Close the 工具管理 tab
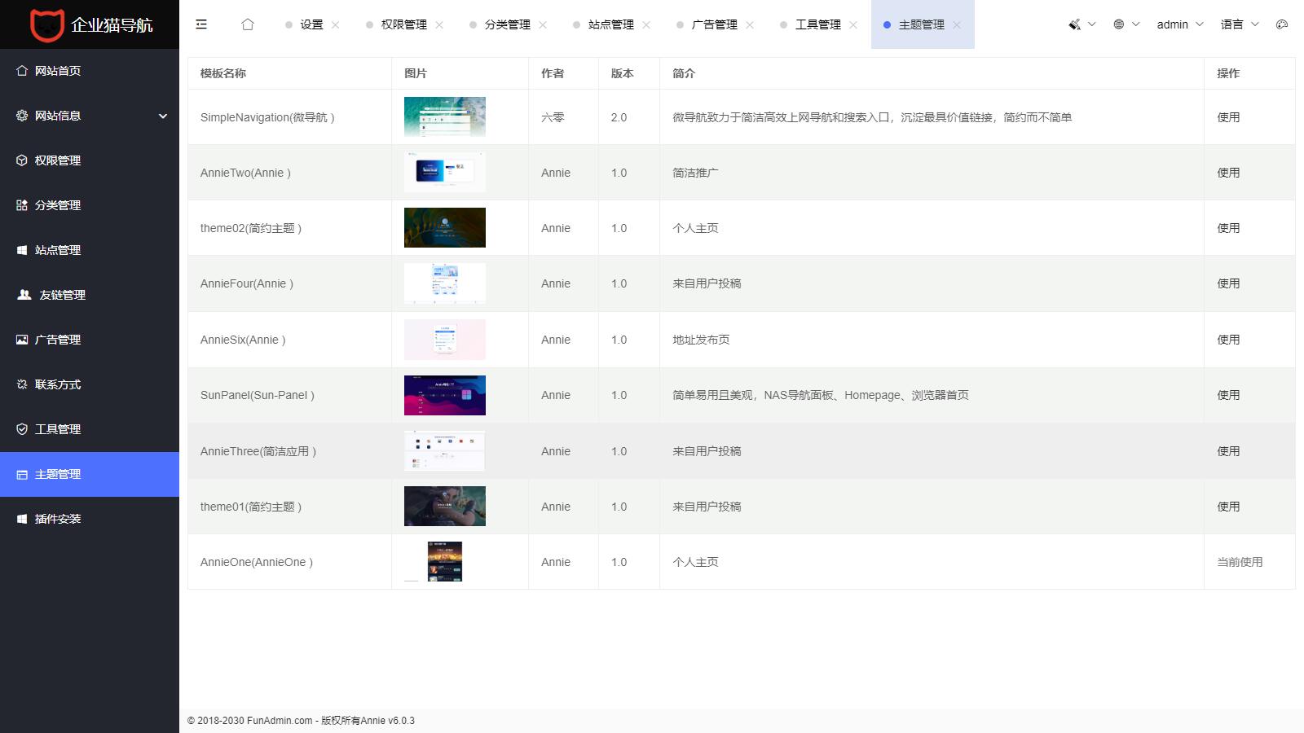The height and width of the screenshot is (733, 1304). (x=853, y=25)
